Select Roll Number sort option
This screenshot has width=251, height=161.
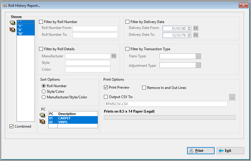pyautogui.click(x=44, y=86)
